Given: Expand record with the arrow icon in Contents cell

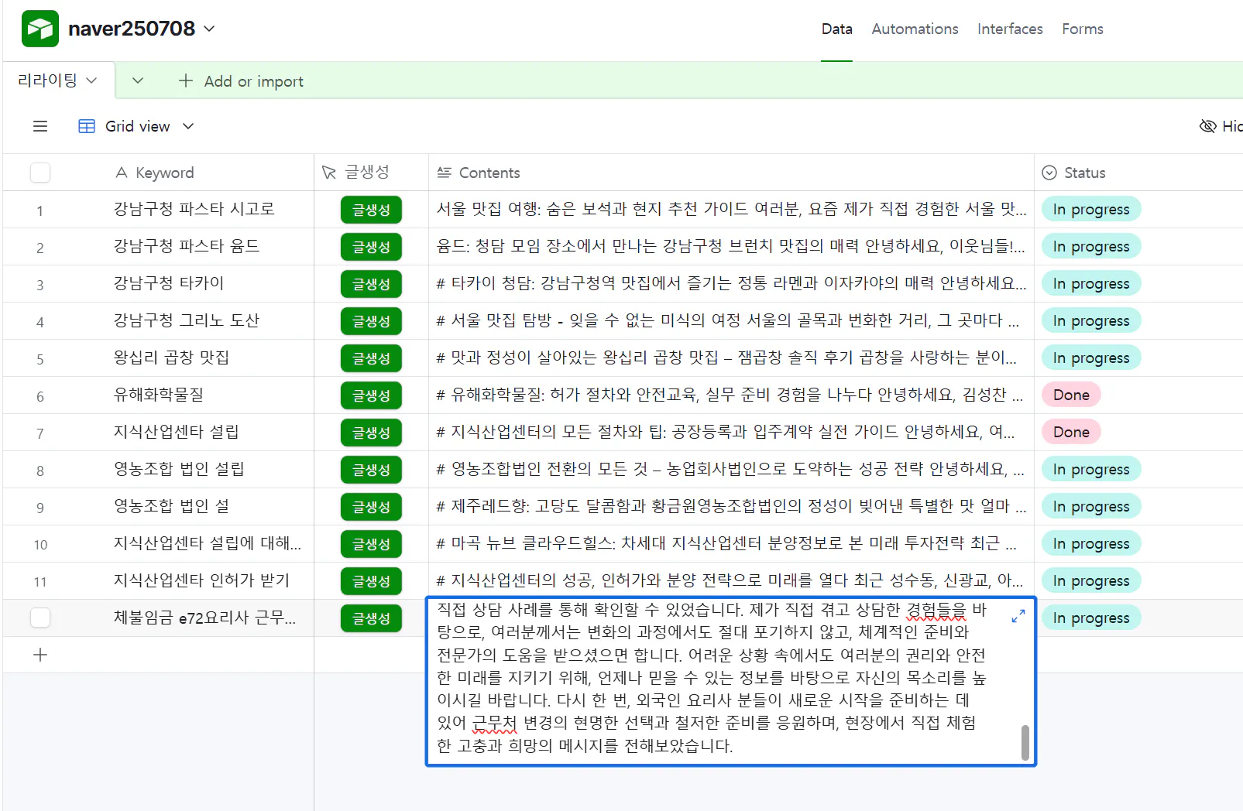Looking at the screenshot, I should click(x=1018, y=617).
